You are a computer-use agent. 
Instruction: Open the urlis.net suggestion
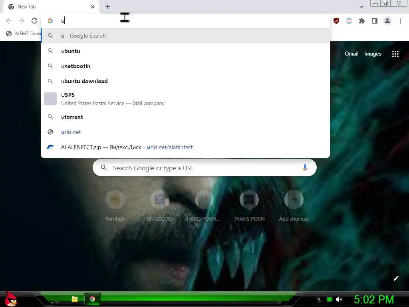click(185, 132)
